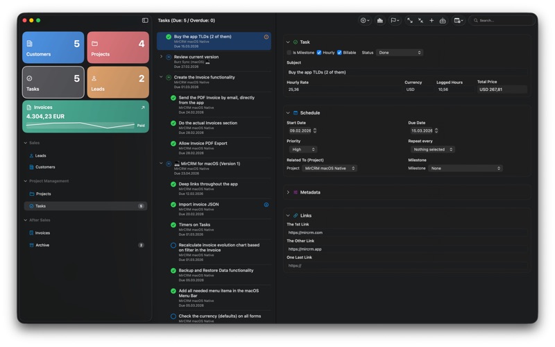Screen dimensions: 555x347
Task: Click the timer icon on Buy the app TLDs task
Action: (266, 37)
